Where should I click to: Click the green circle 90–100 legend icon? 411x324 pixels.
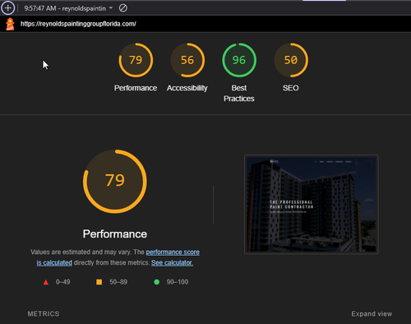[157, 282]
